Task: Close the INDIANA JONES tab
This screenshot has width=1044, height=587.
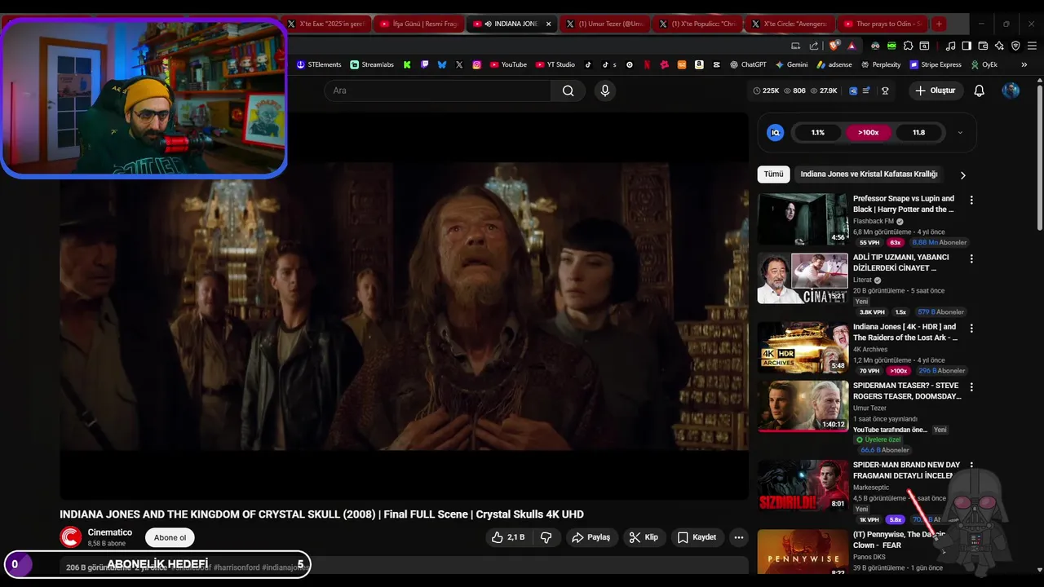Action: point(548,24)
